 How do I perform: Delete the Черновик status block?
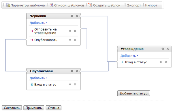(77, 16)
